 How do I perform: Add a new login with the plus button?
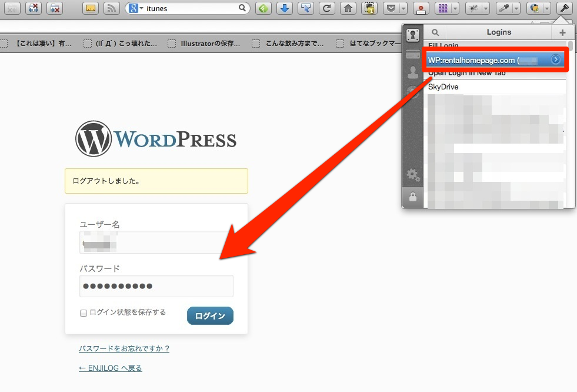562,32
